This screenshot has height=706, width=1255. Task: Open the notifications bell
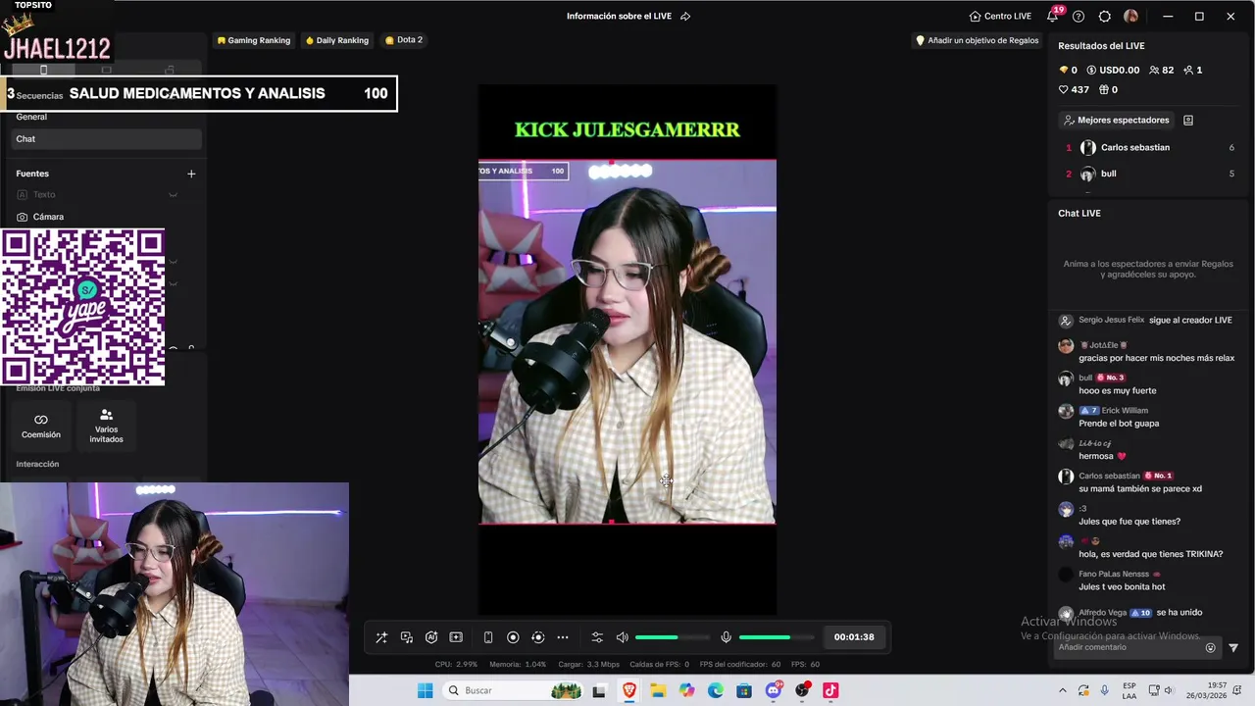1052,16
